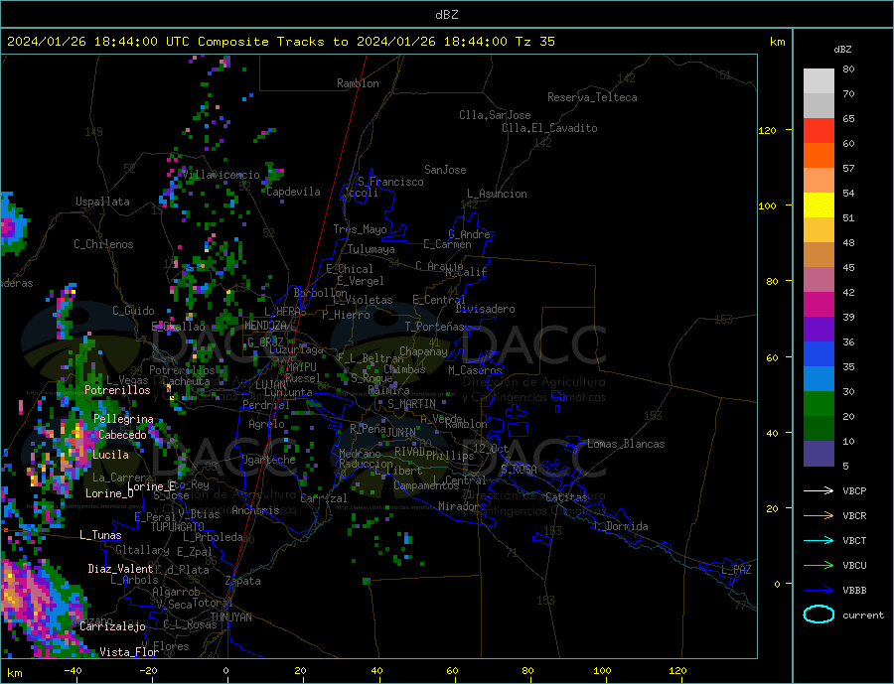This screenshot has width=894, height=684.
Task: Click the 'L_Dormida' map label
Action: point(621,526)
